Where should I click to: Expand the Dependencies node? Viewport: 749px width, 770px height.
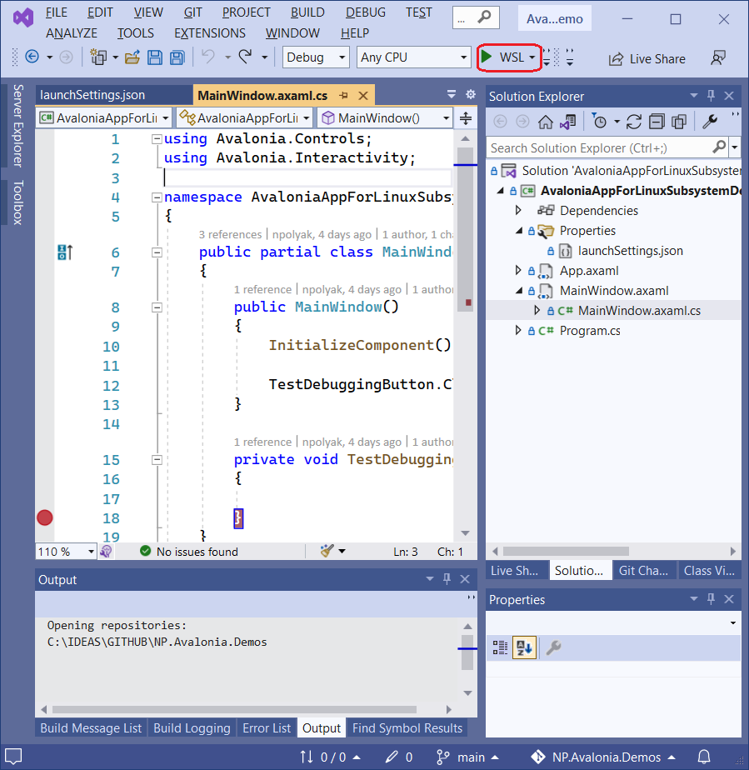(x=518, y=210)
